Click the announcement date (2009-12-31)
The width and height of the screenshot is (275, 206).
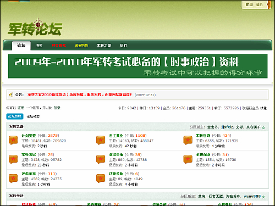pos(145,95)
